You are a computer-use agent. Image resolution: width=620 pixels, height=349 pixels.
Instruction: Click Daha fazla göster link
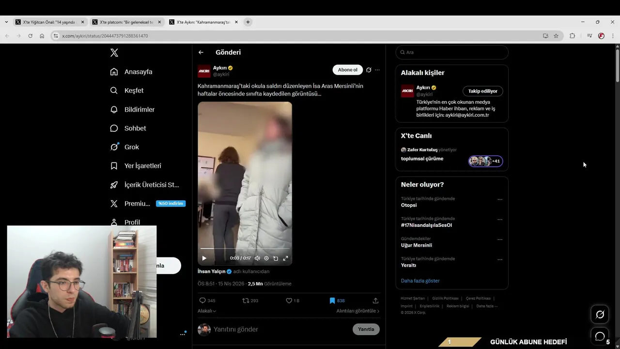420,281
